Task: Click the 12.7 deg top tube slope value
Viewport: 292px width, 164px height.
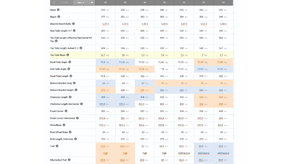Action: point(103,55)
